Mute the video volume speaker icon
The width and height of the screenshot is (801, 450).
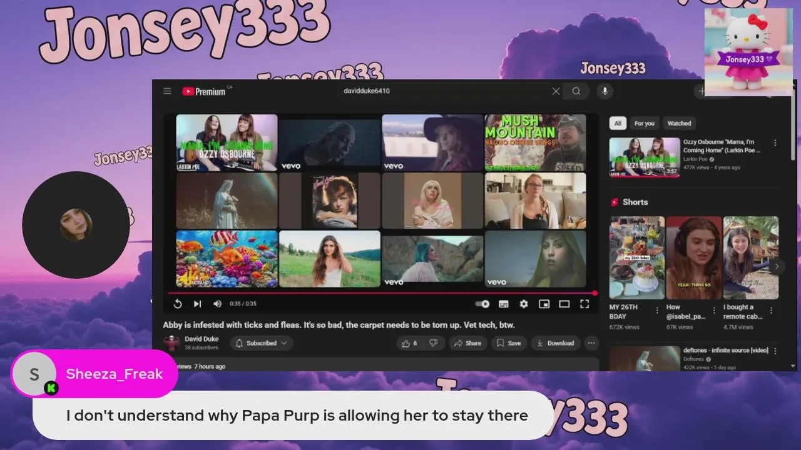pos(217,304)
